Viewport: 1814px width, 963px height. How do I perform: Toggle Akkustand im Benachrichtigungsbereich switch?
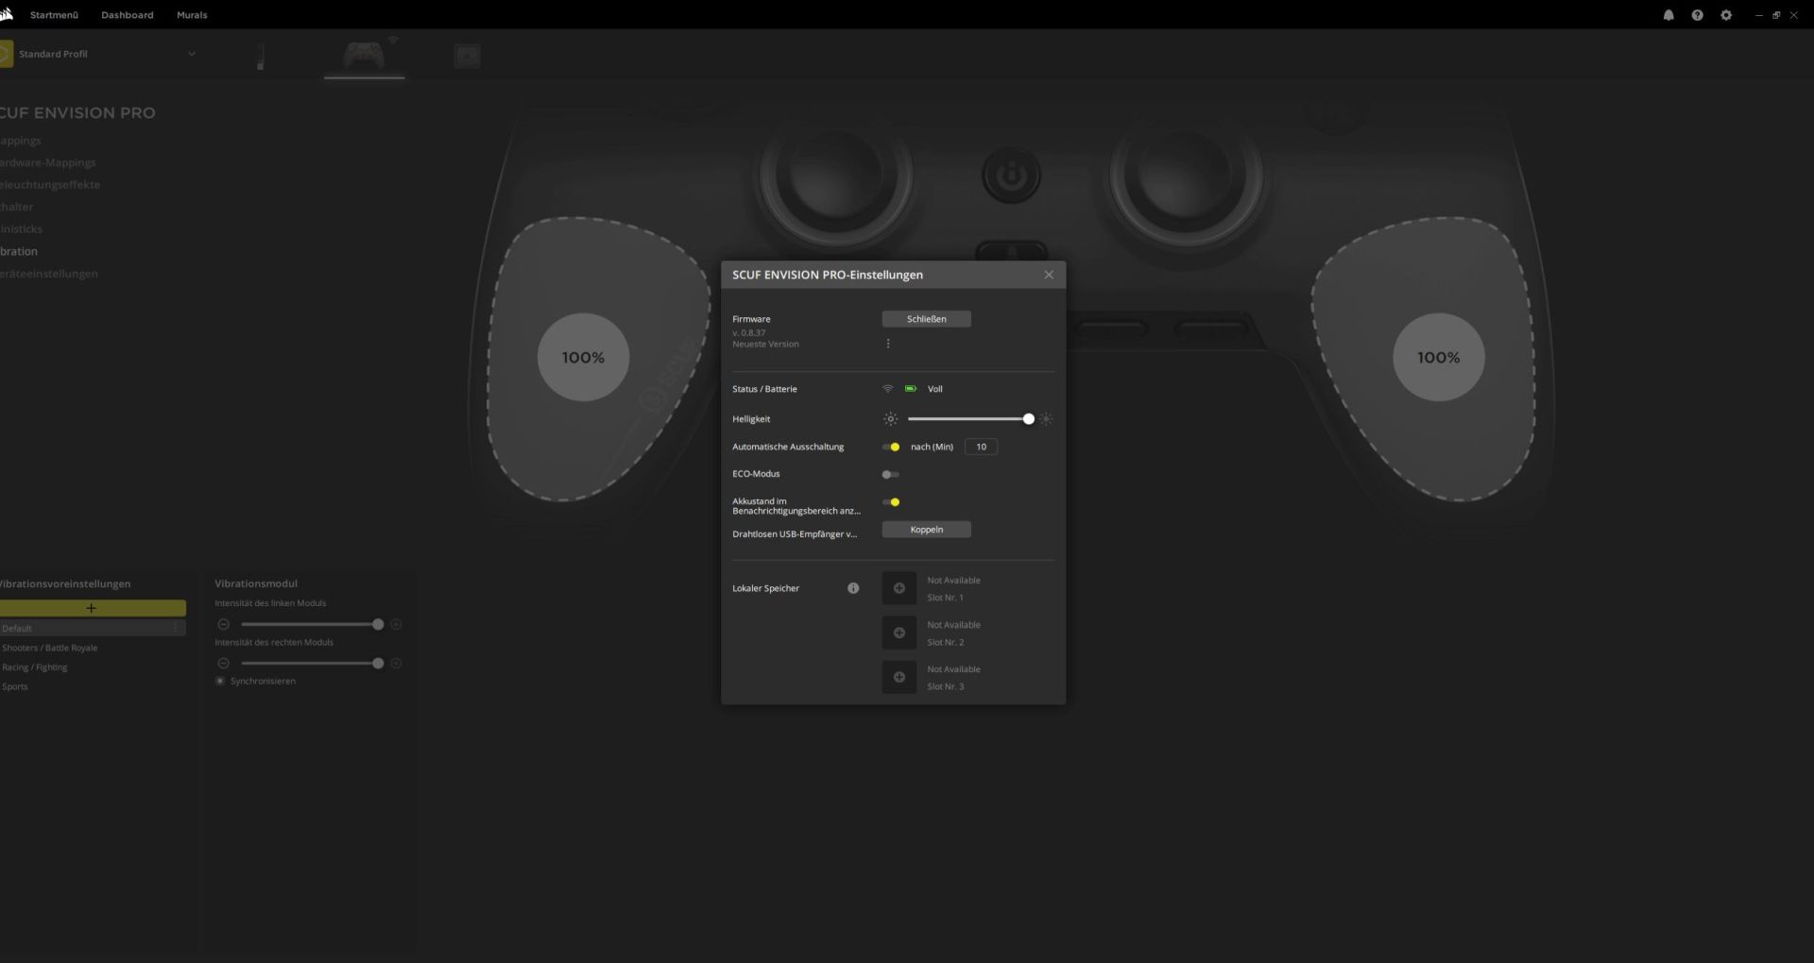[x=891, y=502]
